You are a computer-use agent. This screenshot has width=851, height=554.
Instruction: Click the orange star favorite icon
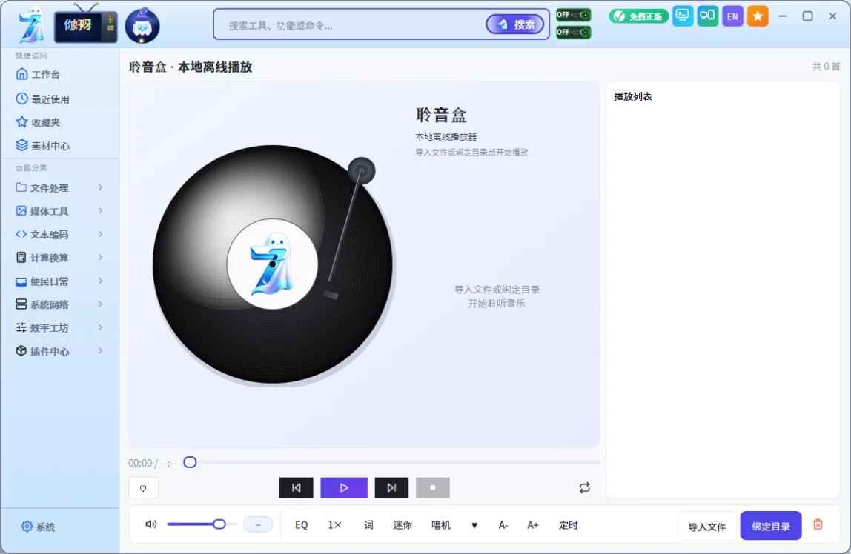(758, 16)
